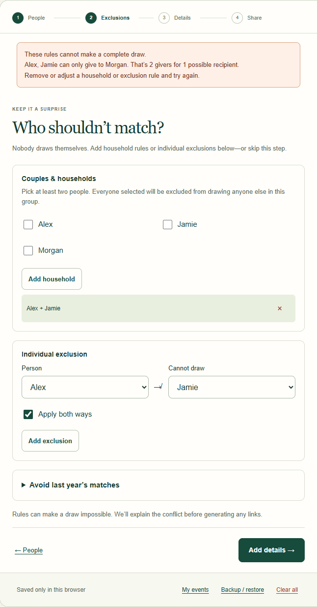Continue with Add details button
This screenshot has height=607, width=317.
pyautogui.click(x=271, y=550)
